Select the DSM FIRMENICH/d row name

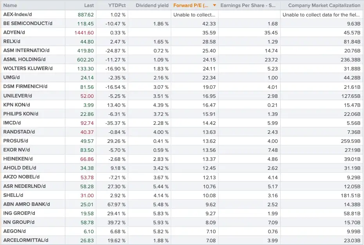pyautogui.click(x=25, y=86)
